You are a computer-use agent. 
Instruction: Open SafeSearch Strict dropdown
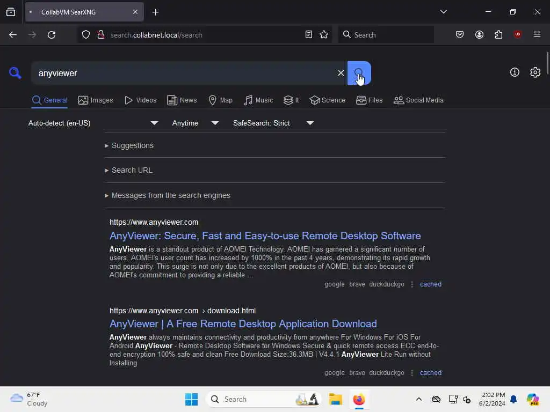[x=273, y=123]
